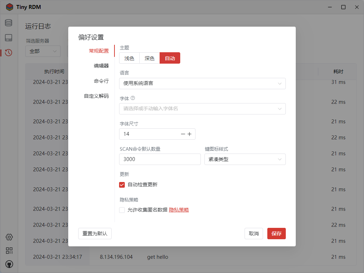Enable the 允许收集匿名数据 checkbox
Screen dimensions: 364x273
pyautogui.click(x=122, y=210)
